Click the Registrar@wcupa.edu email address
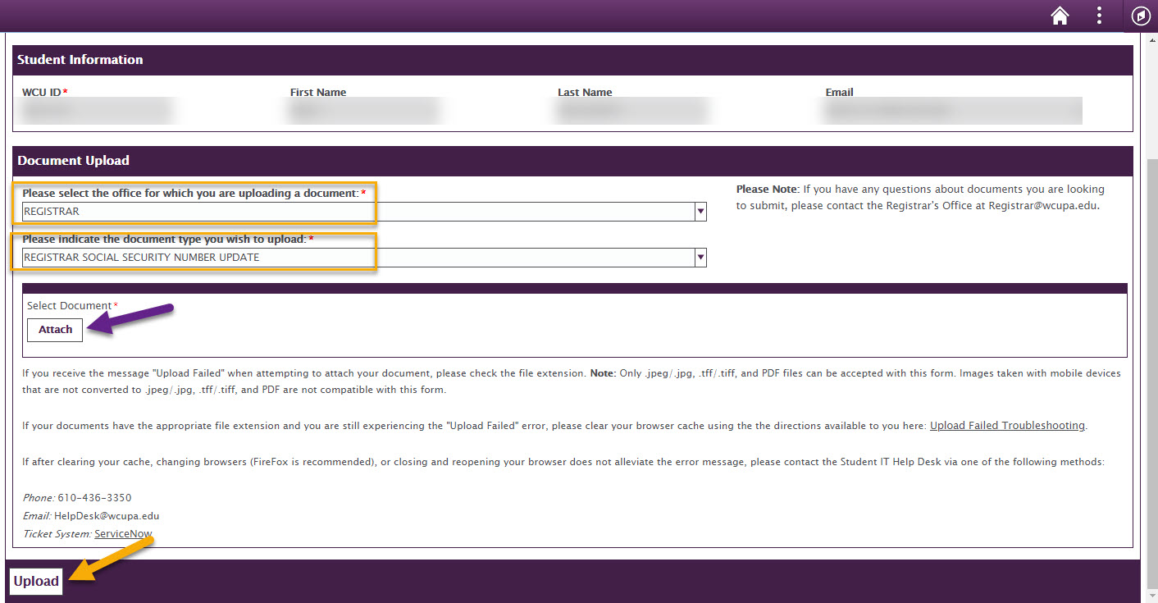Screen dimensions: 1158x603 pyautogui.click(x=1042, y=206)
